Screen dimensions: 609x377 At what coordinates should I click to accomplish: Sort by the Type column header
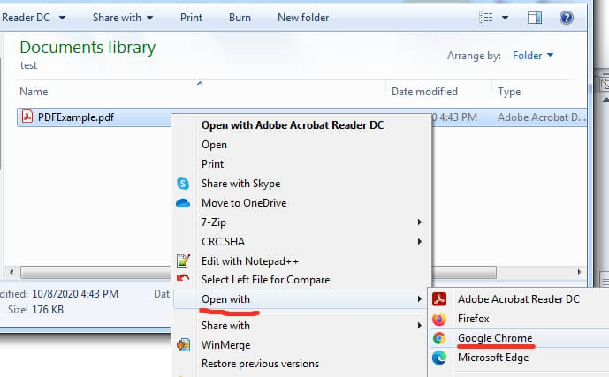509,92
